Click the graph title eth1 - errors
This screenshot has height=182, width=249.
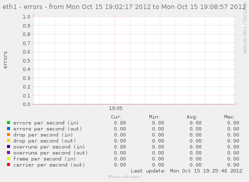23,7
